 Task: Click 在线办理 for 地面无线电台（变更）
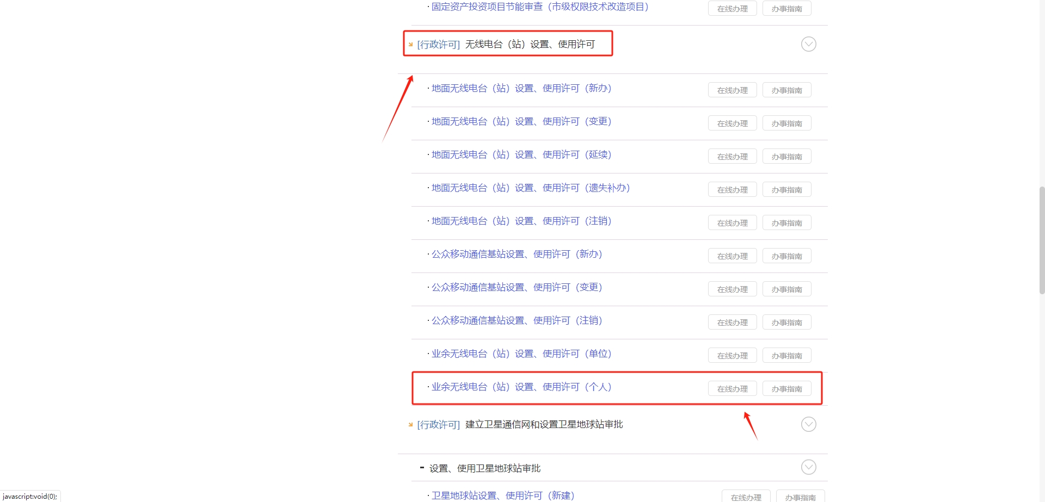tap(732, 123)
